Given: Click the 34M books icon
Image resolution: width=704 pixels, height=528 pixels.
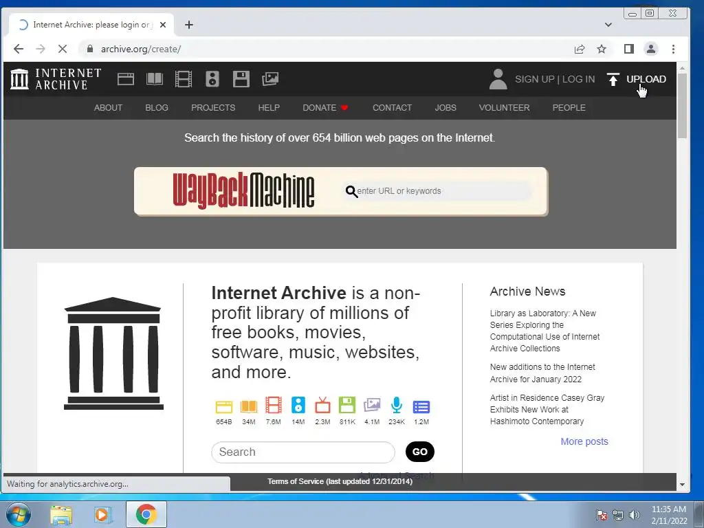Looking at the screenshot, I should (248, 406).
